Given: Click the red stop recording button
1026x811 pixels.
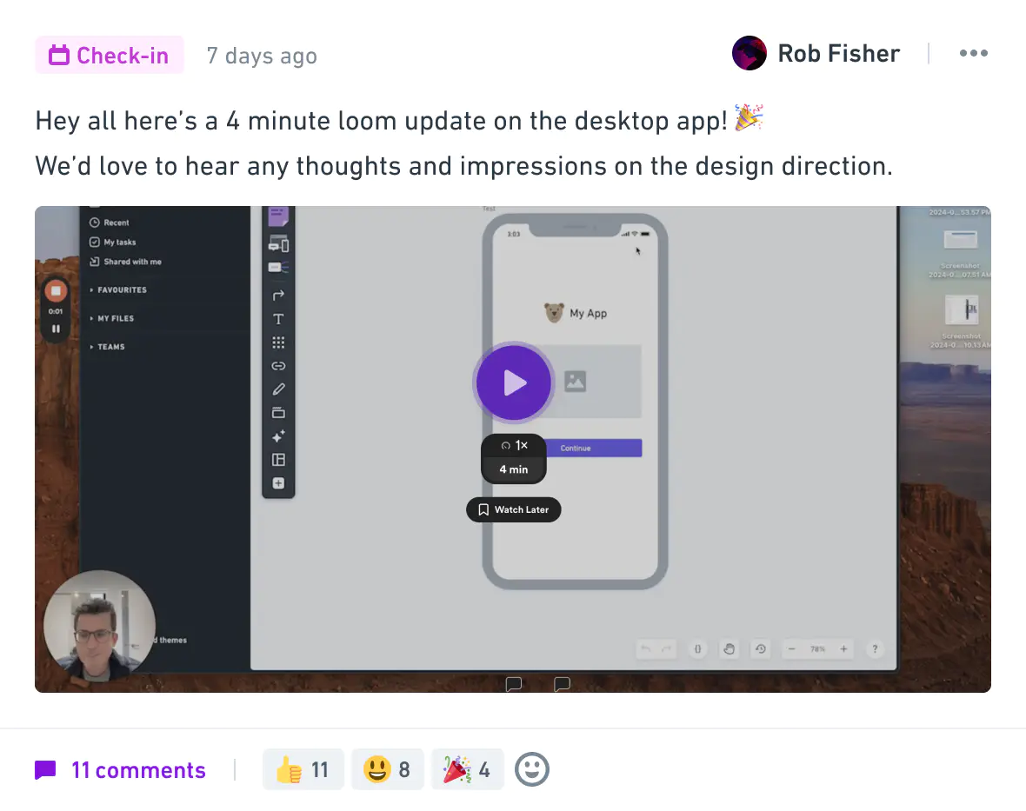Looking at the screenshot, I should pos(56,290).
